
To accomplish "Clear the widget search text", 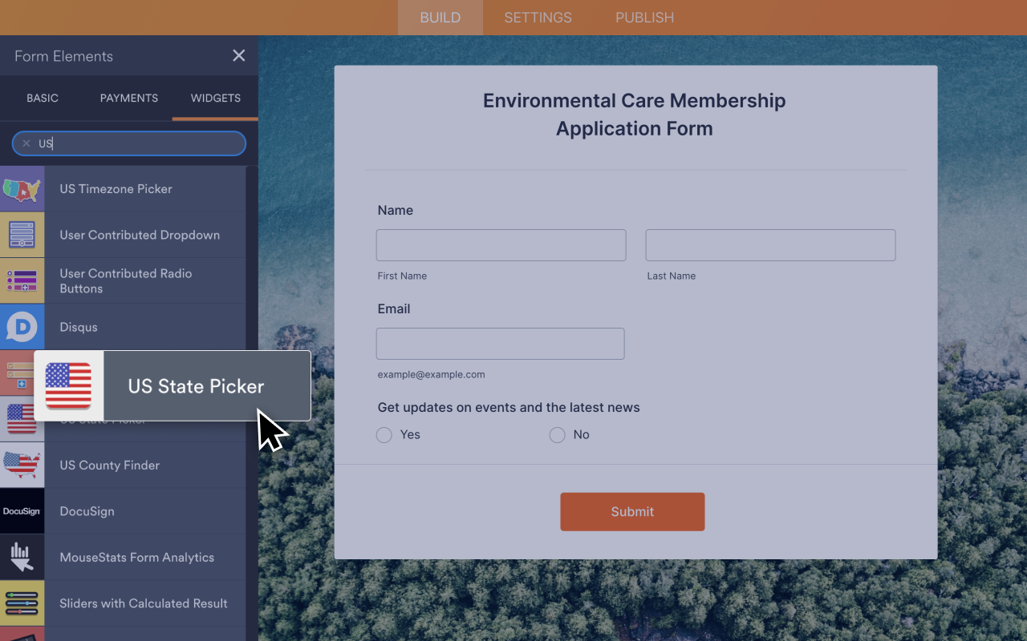I will pos(26,143).
